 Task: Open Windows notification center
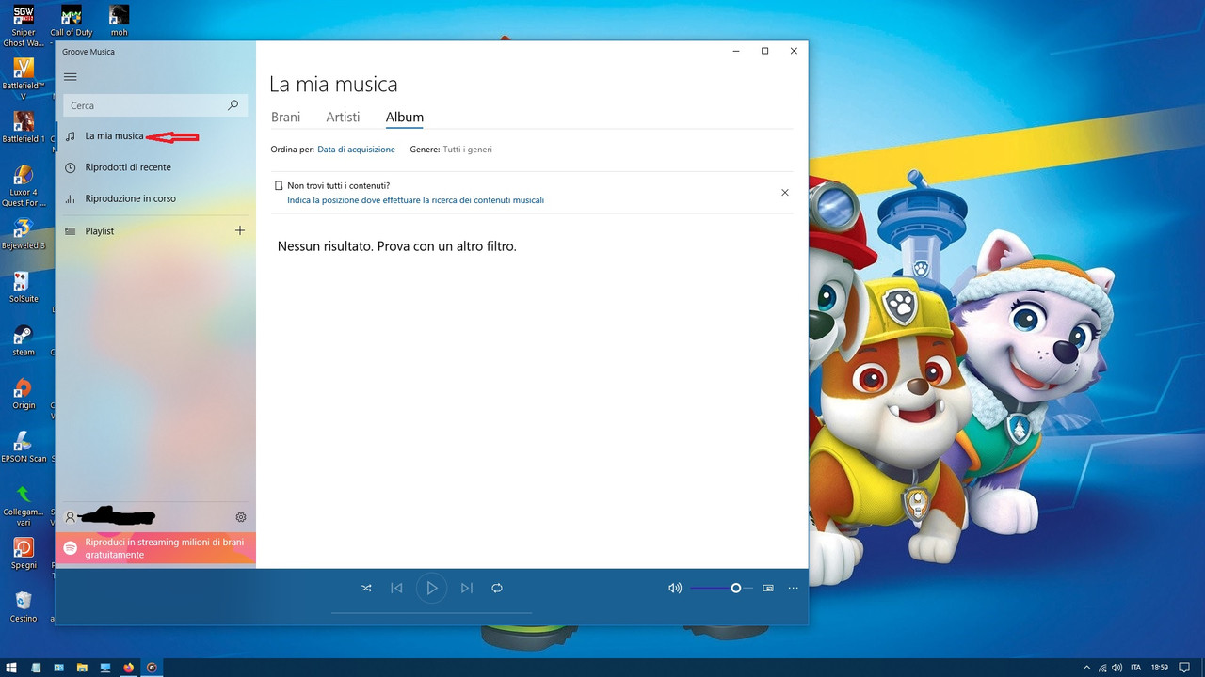point(1184,668)
